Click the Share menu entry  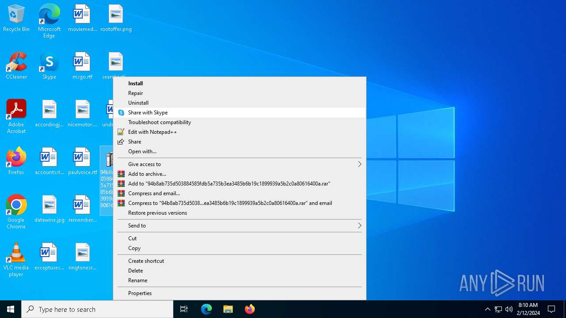[240, 142]
